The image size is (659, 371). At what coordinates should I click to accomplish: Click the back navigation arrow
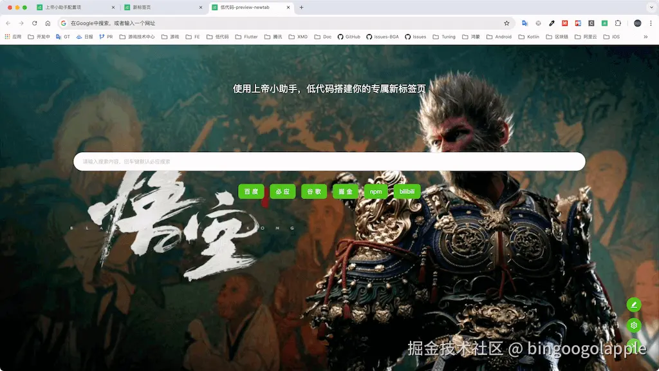[x=8, y=23]
